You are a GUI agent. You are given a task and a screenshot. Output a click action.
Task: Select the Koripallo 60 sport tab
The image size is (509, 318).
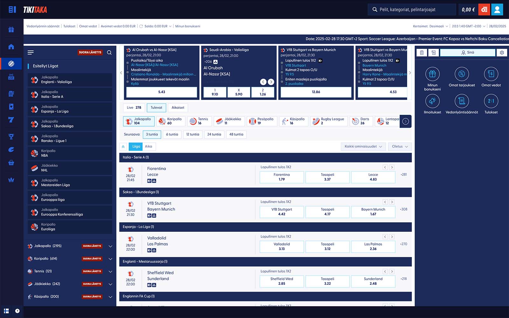click(171, 121)
